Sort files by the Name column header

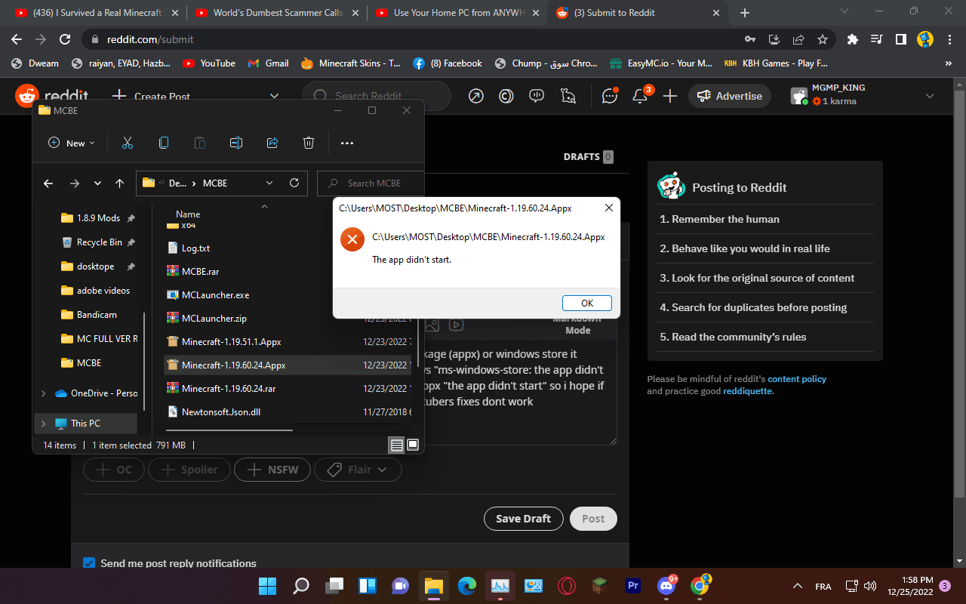[x=188, y=214]
